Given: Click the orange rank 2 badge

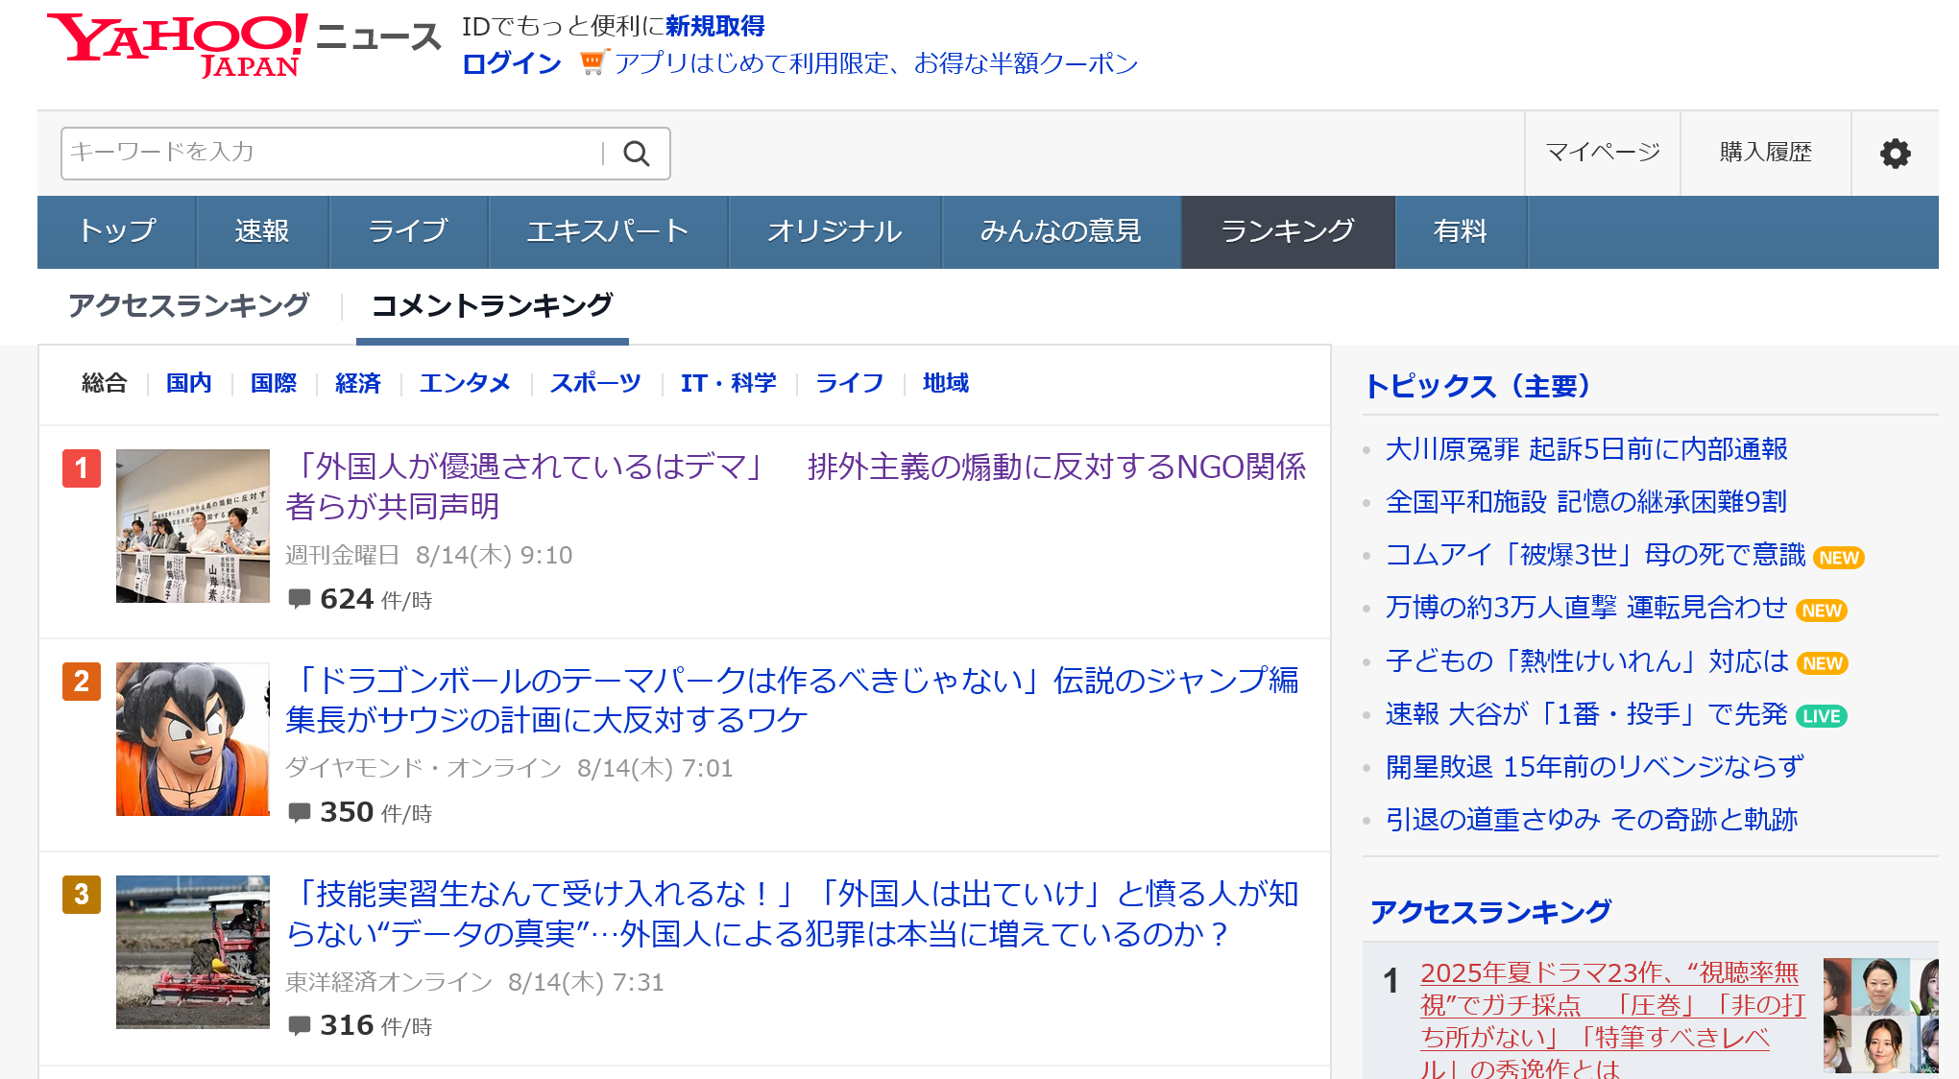Looking at the screenshot, I should [x=82, y=682].
